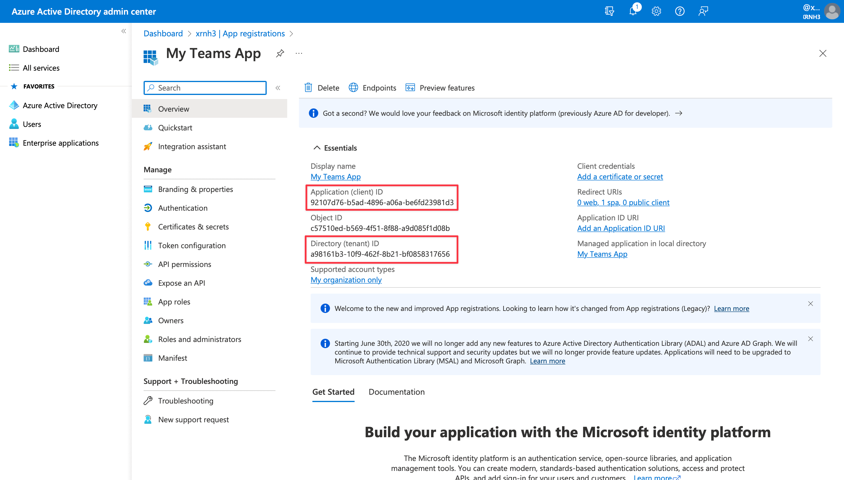Open Preview features
The width and height of the screenshot is (844, 480).
click(440, 88)
